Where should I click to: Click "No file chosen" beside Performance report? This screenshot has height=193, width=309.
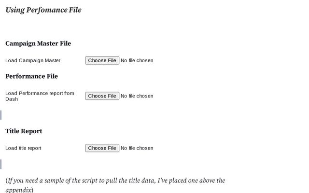pyautogui.click(x=137, y=96)
